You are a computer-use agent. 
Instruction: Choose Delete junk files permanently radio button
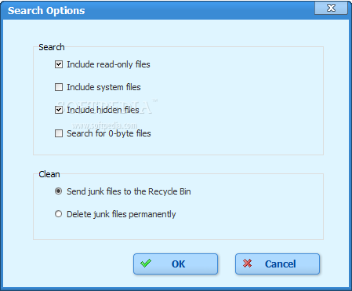pos(59,214)
